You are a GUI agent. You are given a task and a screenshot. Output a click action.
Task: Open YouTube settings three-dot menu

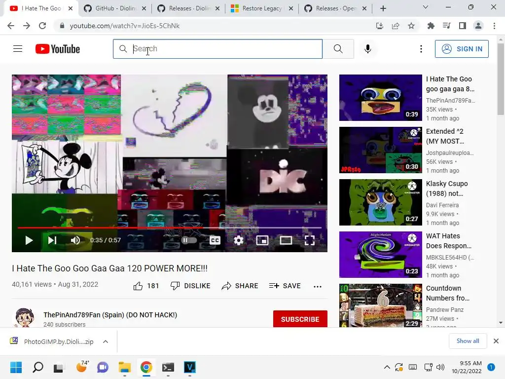pyautogui.click(x=421, y=49)
